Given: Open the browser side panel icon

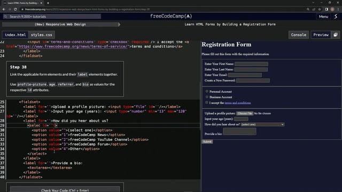Looking at the screenshot, I should [x=327, y=10].
